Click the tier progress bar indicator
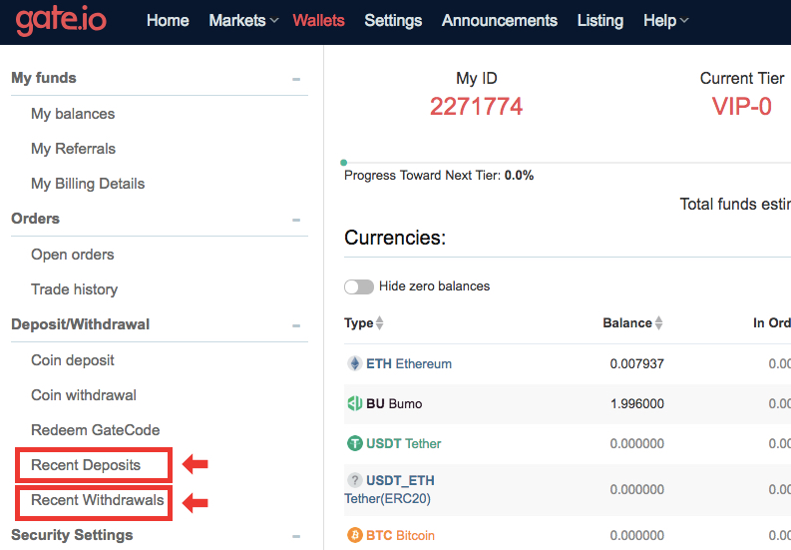This screenshot has width=791, height=550. click(343, 163)
